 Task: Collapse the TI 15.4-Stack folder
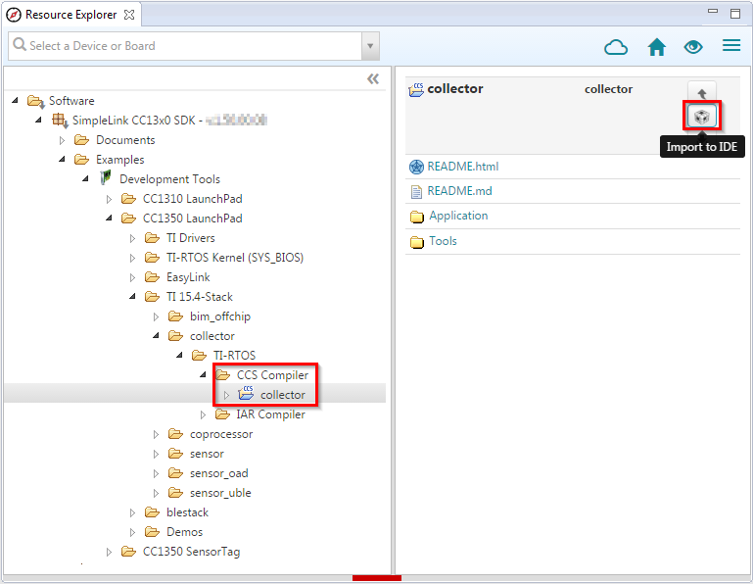click(x=133, y=297)
